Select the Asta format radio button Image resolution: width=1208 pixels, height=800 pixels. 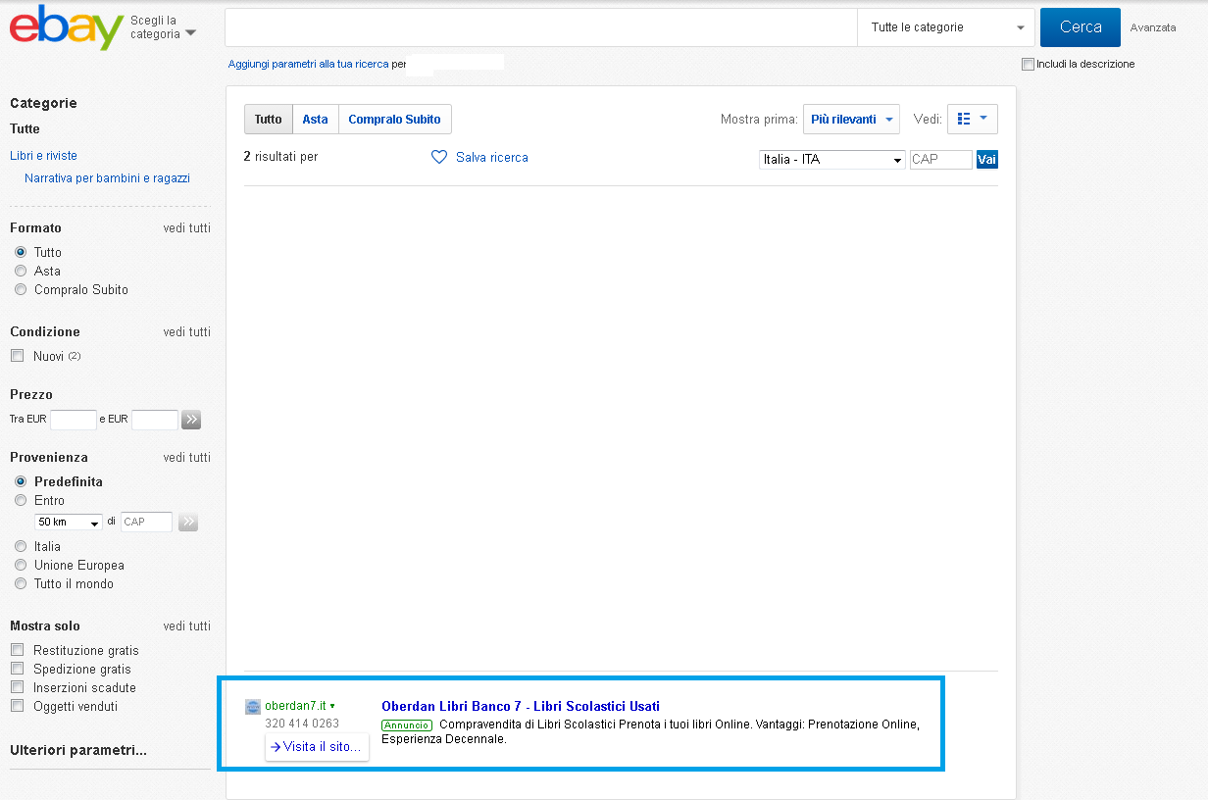[21, 271]
